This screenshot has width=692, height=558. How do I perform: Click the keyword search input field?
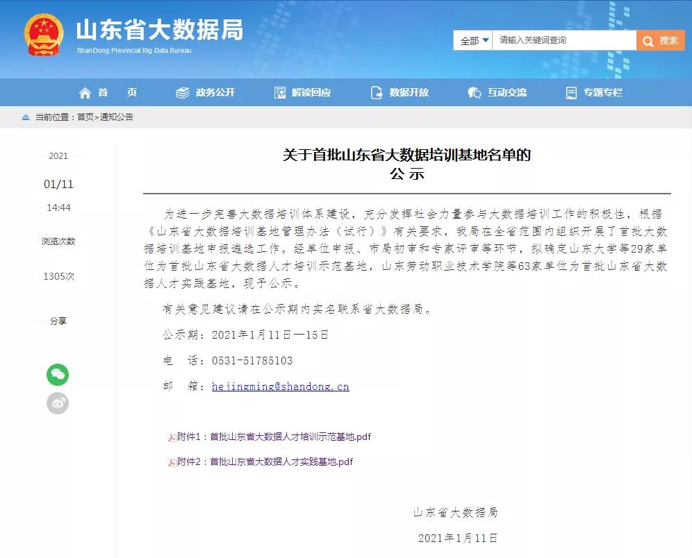pyautogui.click(x=563, y=40)
